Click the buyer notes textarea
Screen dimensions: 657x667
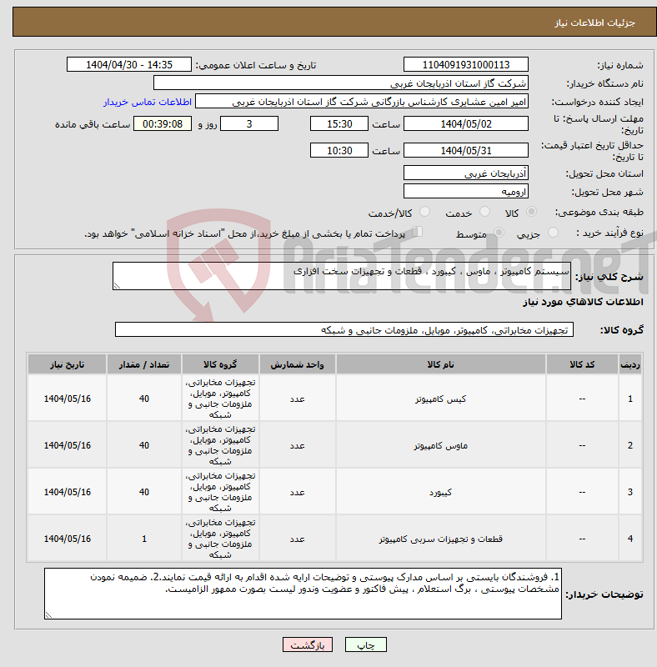point(303,594)
